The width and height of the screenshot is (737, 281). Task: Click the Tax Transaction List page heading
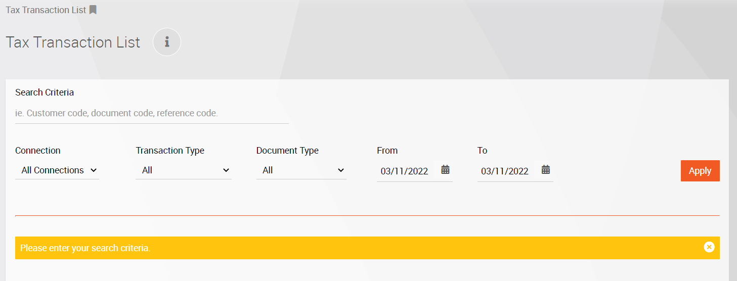coord(73,42)
